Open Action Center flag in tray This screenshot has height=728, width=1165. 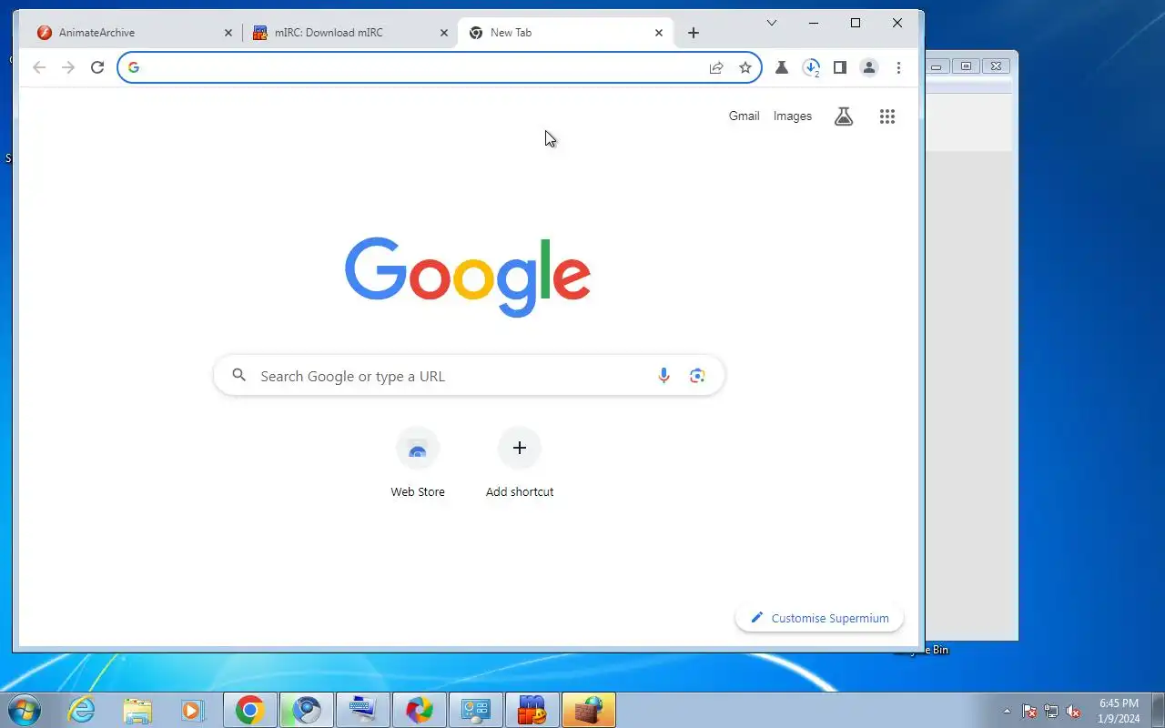point(1029,711)
